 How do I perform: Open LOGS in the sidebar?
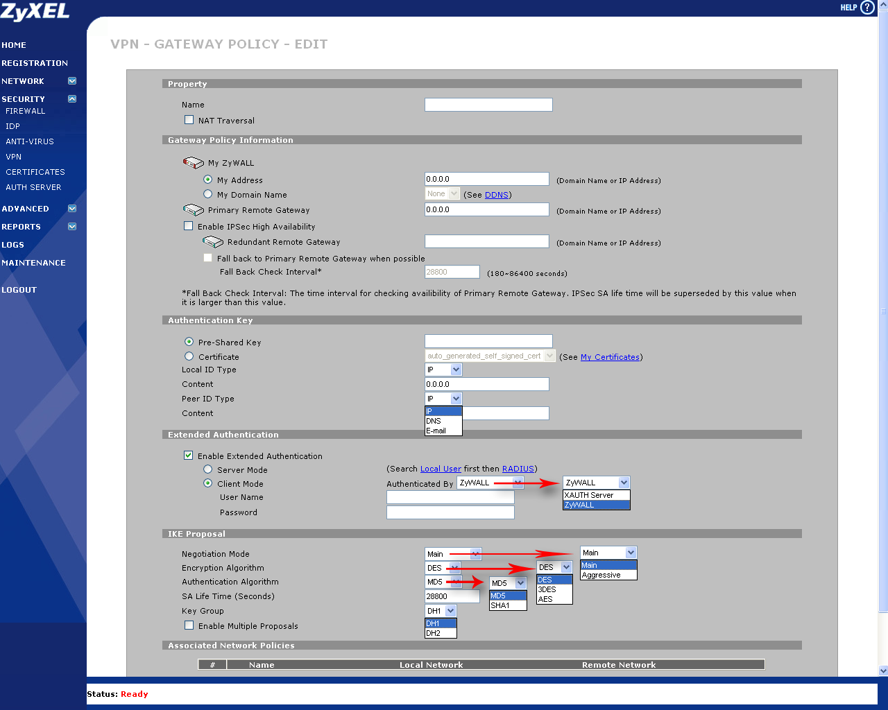12,245
